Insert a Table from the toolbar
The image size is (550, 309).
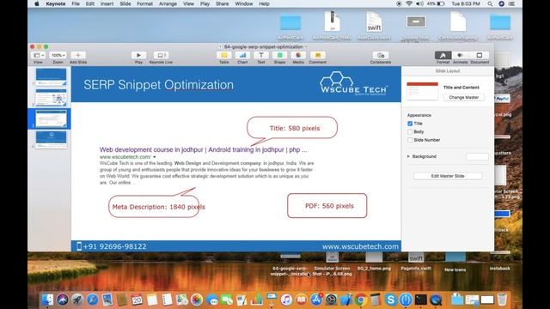pyautogui.click(x=223, y=55)
